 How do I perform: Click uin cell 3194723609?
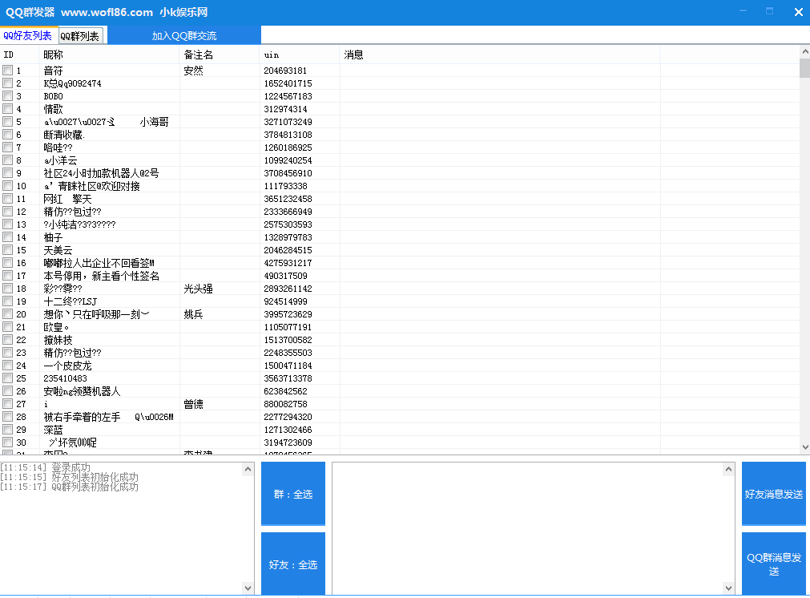[288, 442]
